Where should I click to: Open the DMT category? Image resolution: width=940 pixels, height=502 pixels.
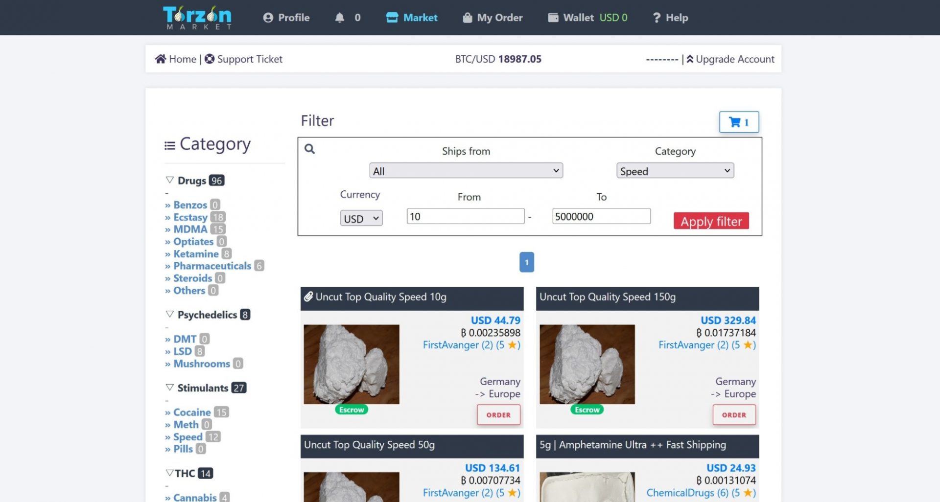[185, 339]
